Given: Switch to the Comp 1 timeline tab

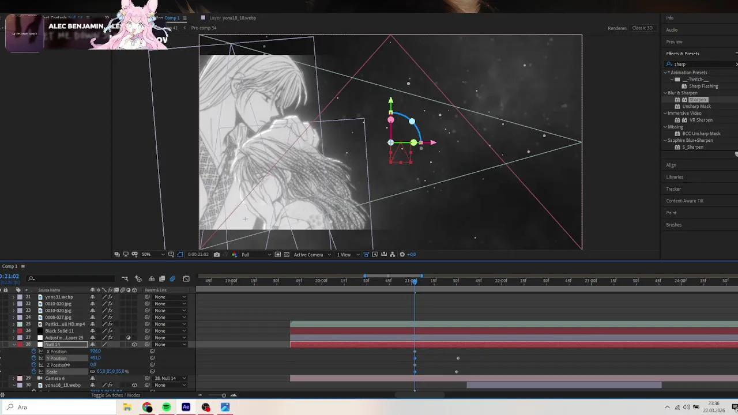Looking at the screenshot, I should point(10,266).
